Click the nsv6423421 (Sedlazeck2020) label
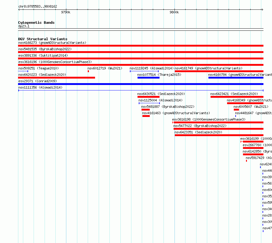 click(234, 94)
